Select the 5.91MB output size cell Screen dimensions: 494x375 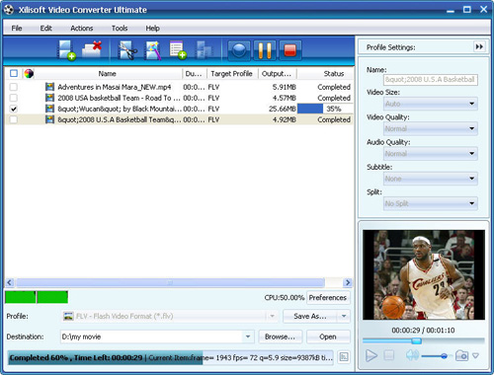(x=284, y=87)
